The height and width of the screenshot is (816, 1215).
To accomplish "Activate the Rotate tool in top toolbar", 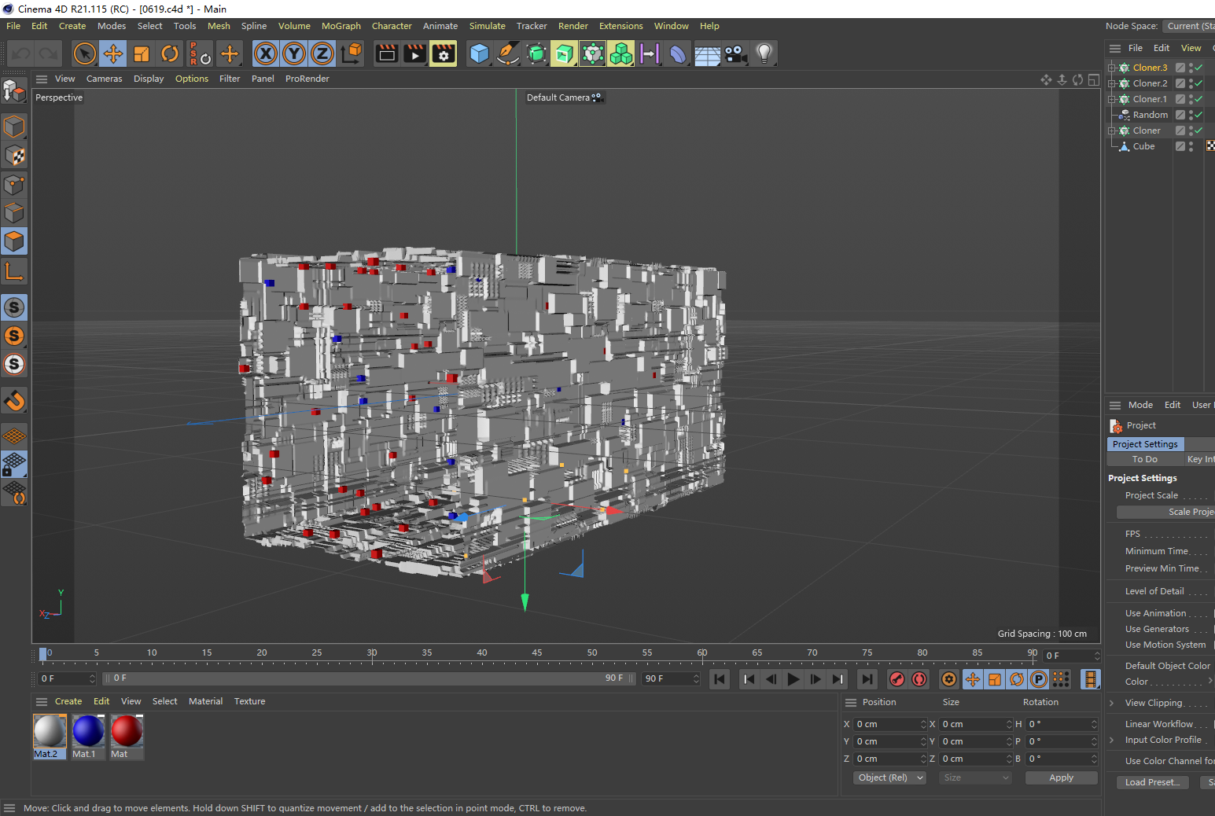I will pos(170,53).
